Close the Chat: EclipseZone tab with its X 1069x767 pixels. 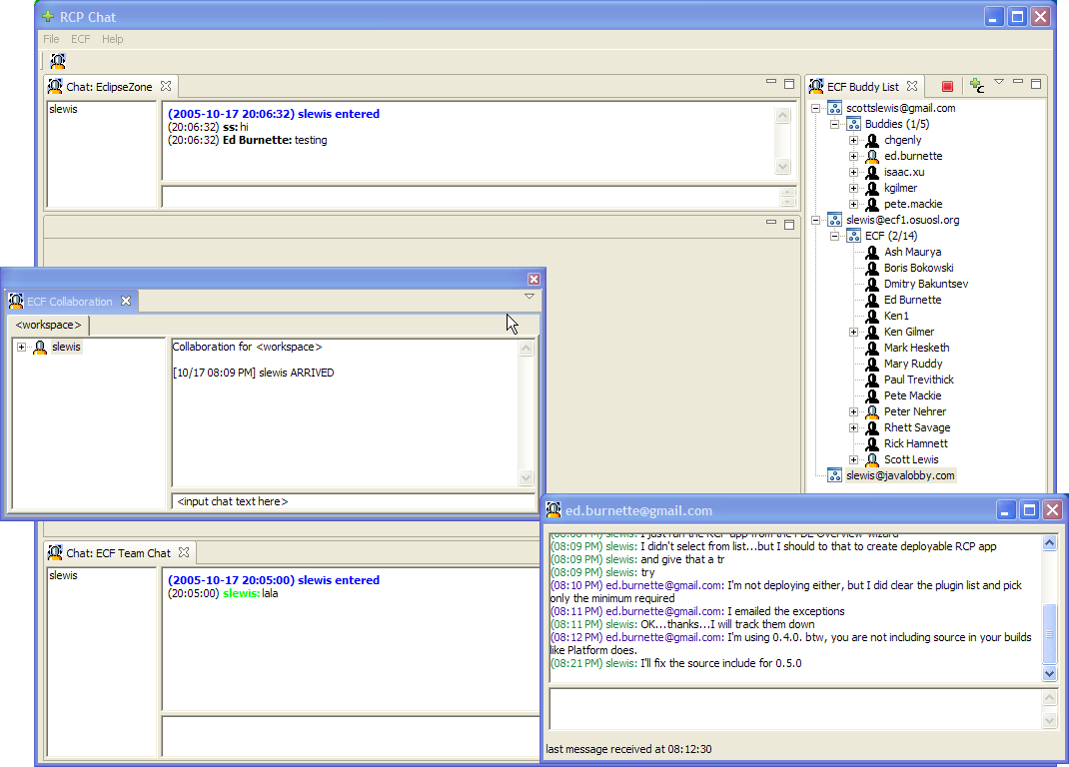click(166, 86)
